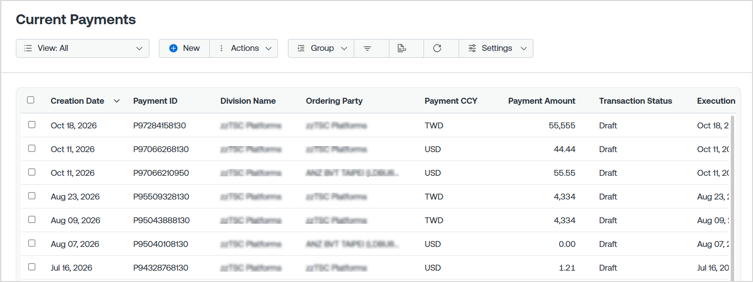Expand the Settings dropdown chevron
Viewport: 753px width, 282px height.
point(523,48)
